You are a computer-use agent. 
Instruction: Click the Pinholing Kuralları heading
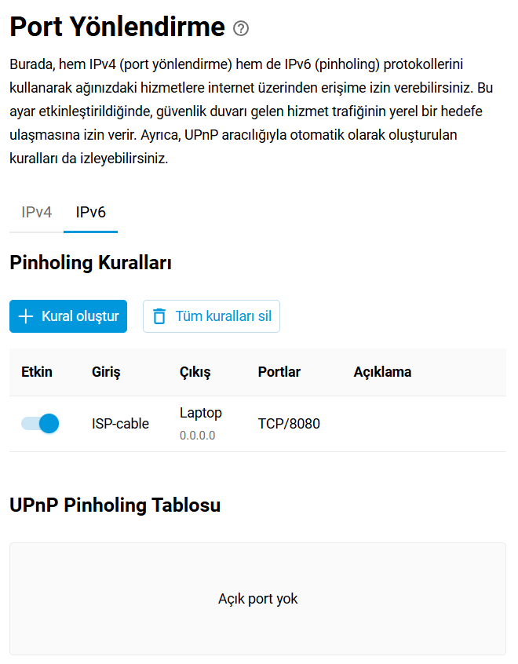pos(90,263)
